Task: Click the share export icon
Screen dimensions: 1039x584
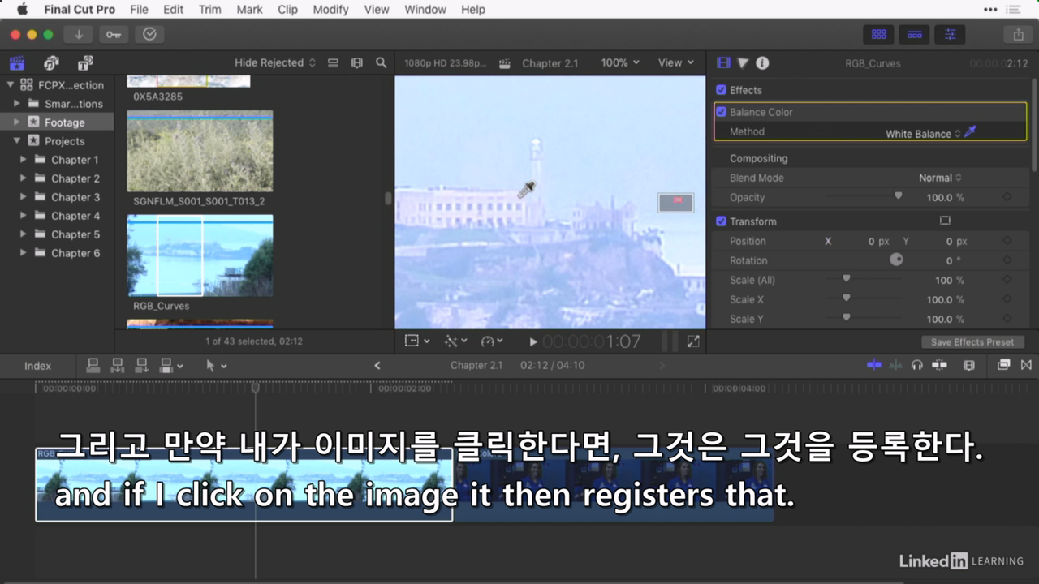Action: point(1018,34)
